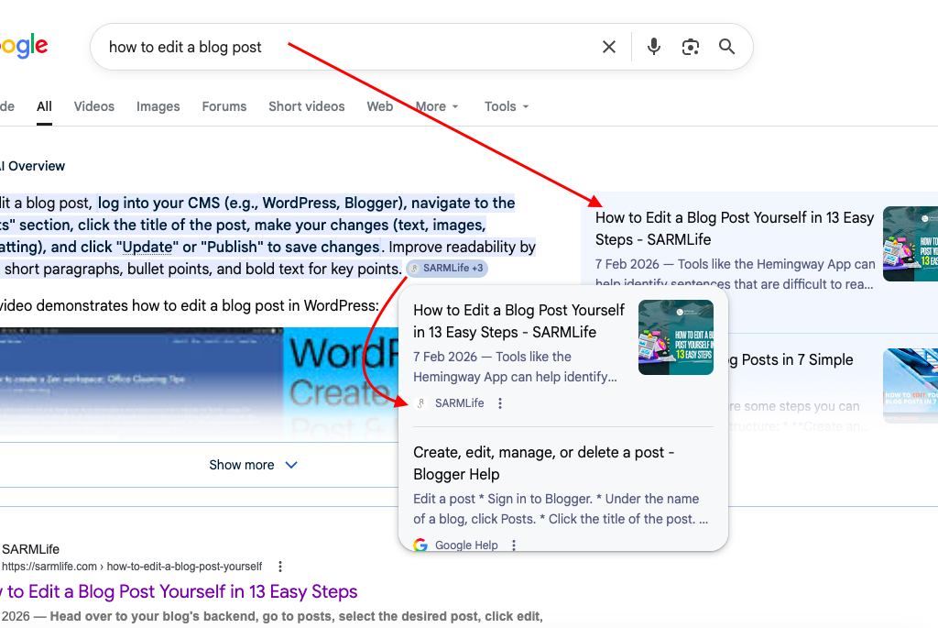This screenshot has width=938, height=628.
Task: Click the SARMLife +3 citation chip
Action: tap(447, 268)
